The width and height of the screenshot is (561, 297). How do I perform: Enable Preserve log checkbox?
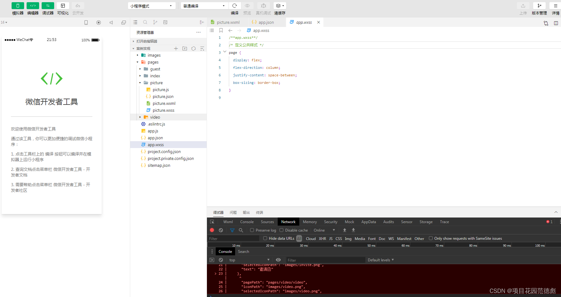[x=252, y=230]
